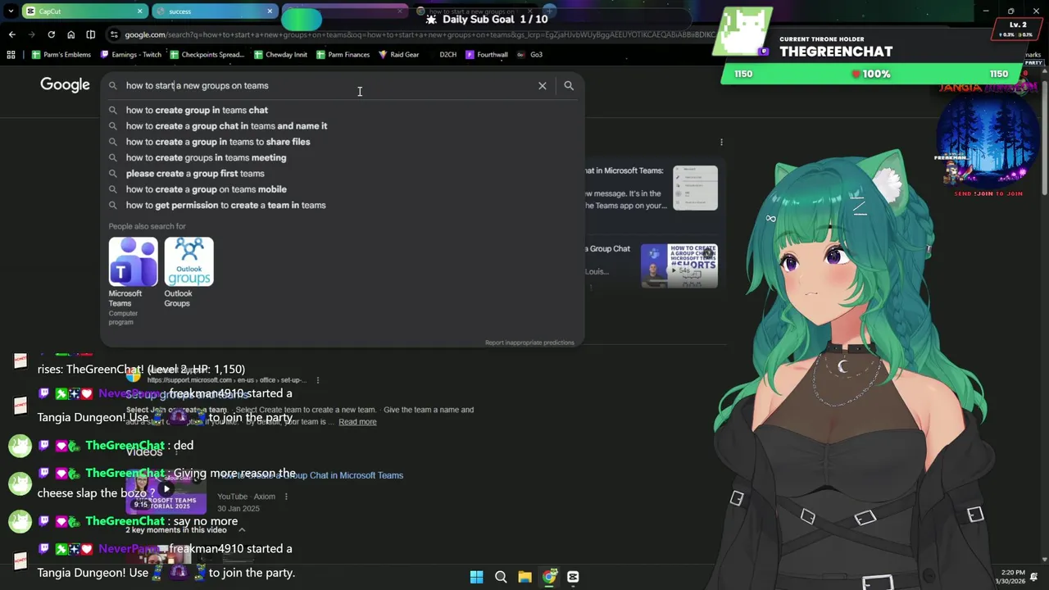Open three-dot menu above featured snippet
Screen dimensions: 1049x590
pyautogui.click(x=721, y=142)
